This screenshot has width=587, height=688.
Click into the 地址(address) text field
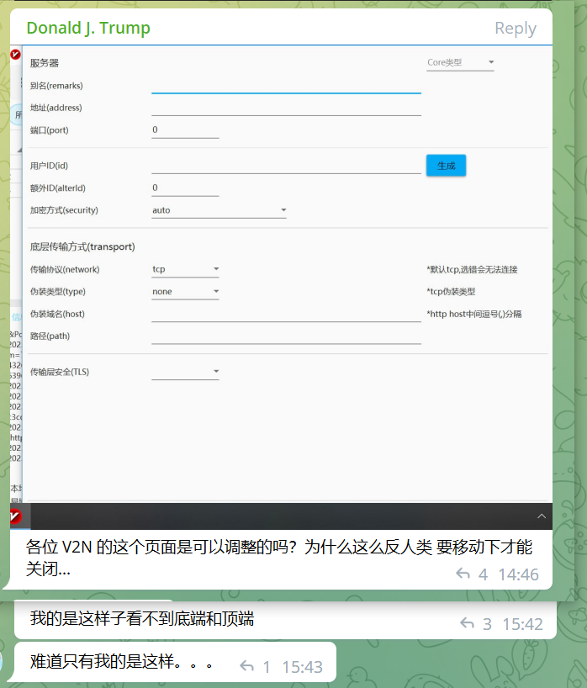coord(286,108)
